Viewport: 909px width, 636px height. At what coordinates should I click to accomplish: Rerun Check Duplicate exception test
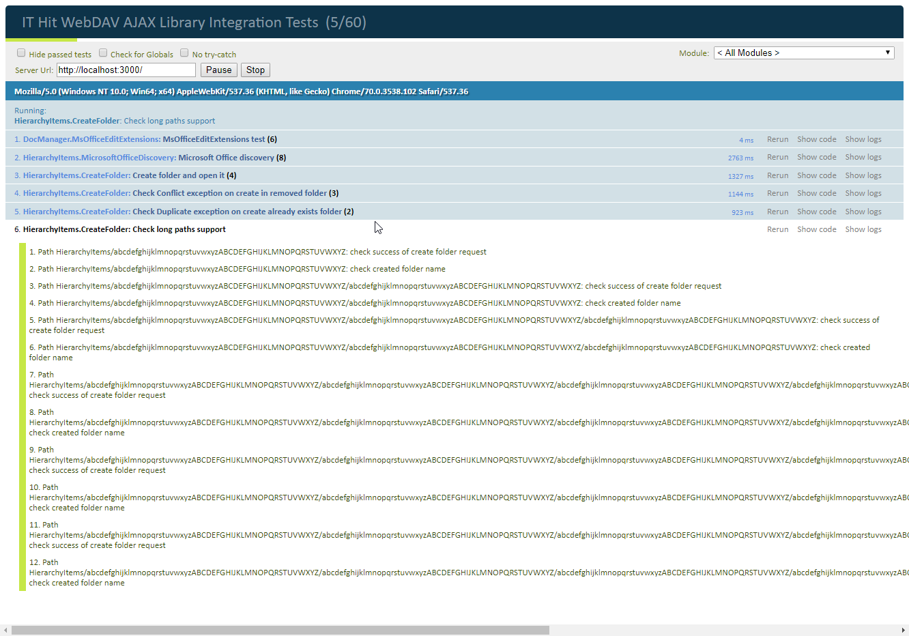click(x=777, y=212)
